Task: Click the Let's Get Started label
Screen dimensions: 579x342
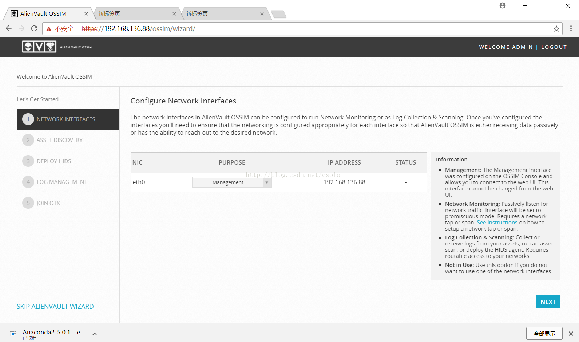Action: pos(37,99)
